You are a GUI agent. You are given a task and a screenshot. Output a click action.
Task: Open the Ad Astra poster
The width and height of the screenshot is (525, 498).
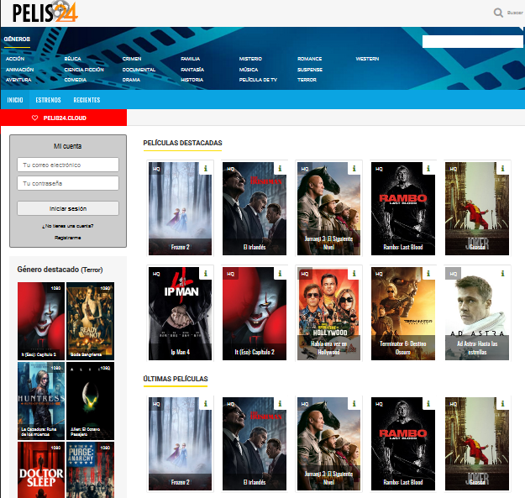coord(477,313)
